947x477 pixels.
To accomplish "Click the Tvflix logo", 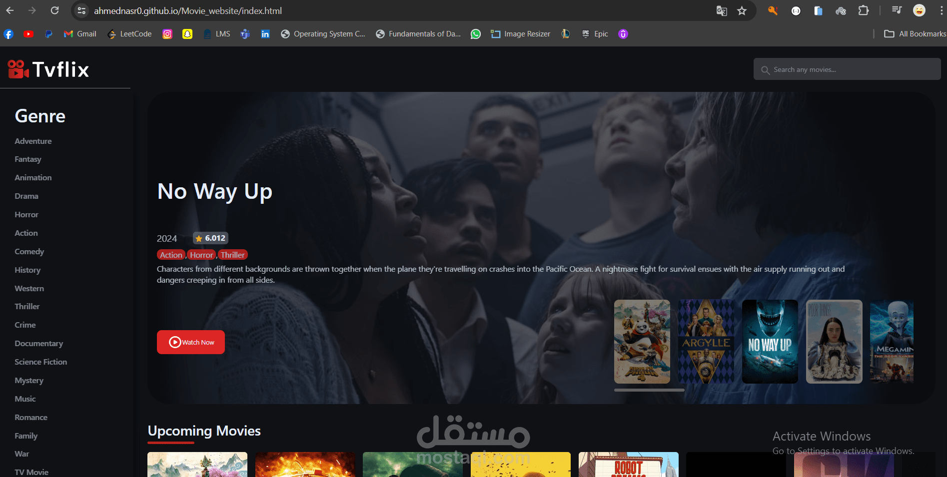I will (x=48, y=69).
